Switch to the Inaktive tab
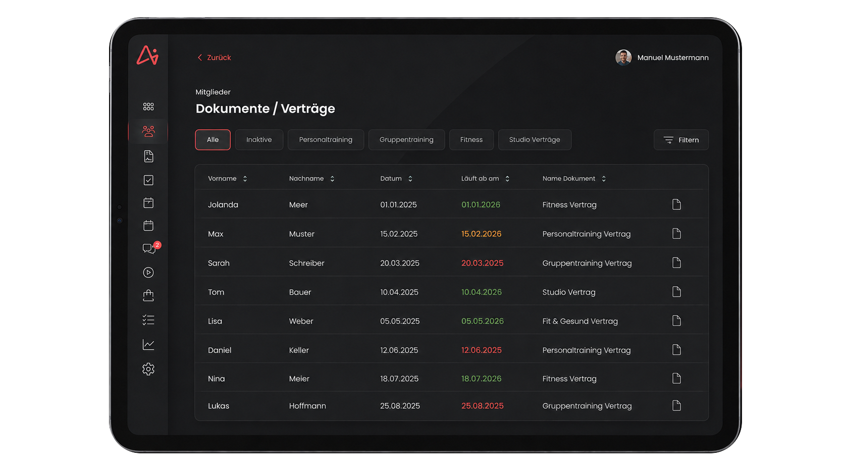 coord(259,140)
